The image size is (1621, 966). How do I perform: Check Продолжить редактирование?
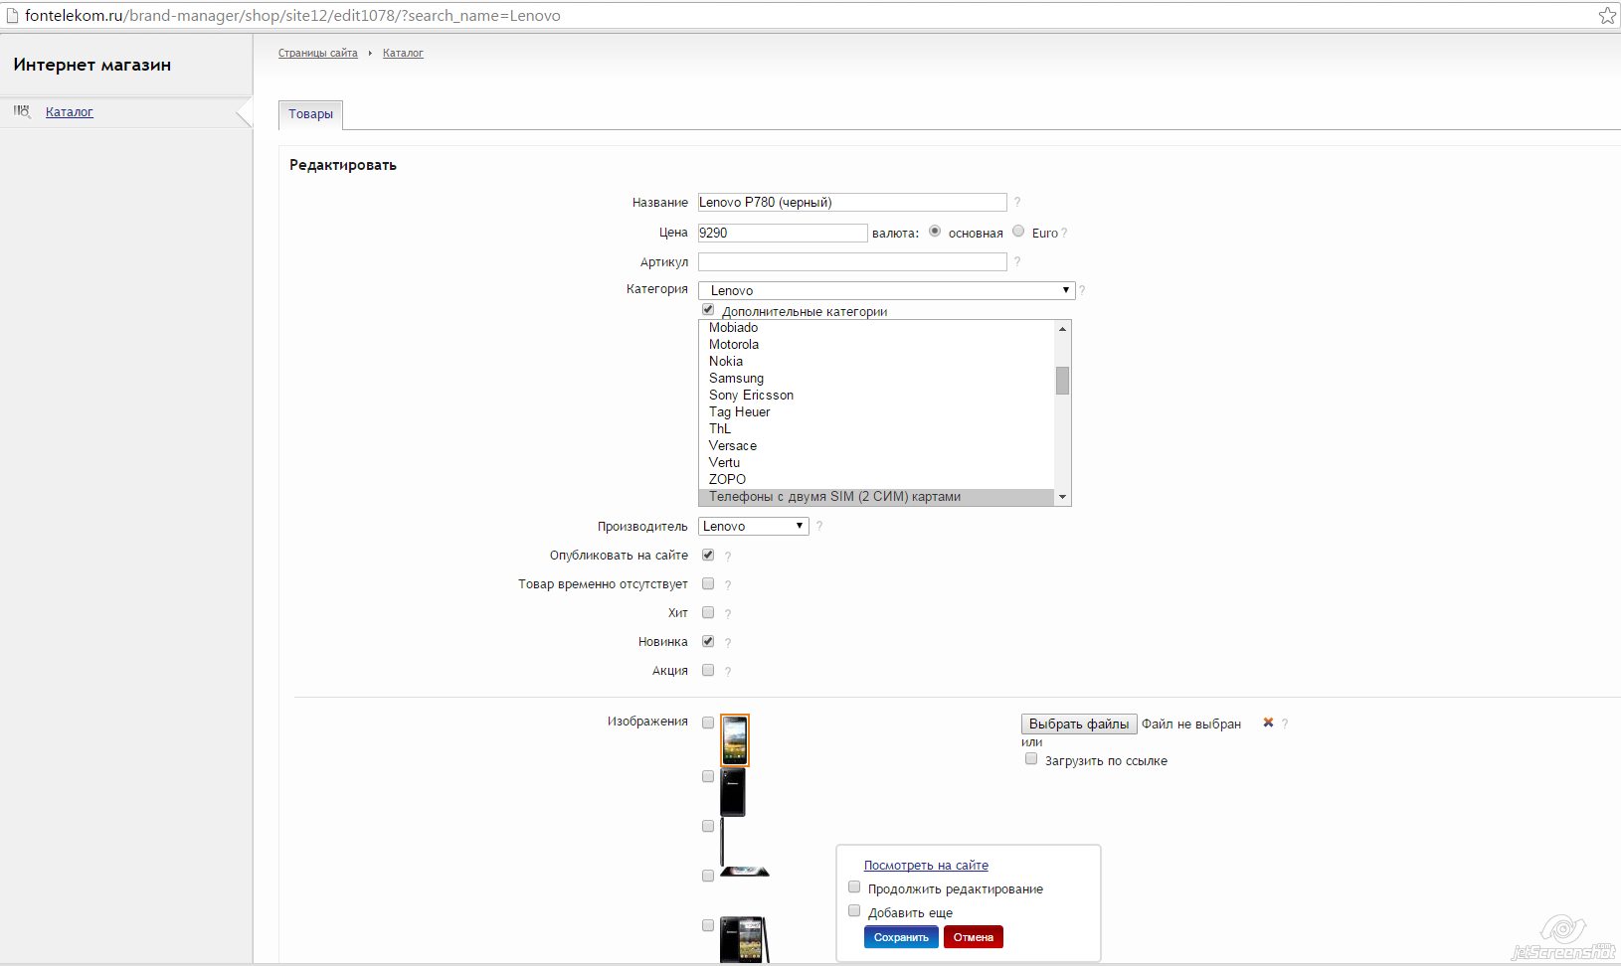[x=854, y=887]
